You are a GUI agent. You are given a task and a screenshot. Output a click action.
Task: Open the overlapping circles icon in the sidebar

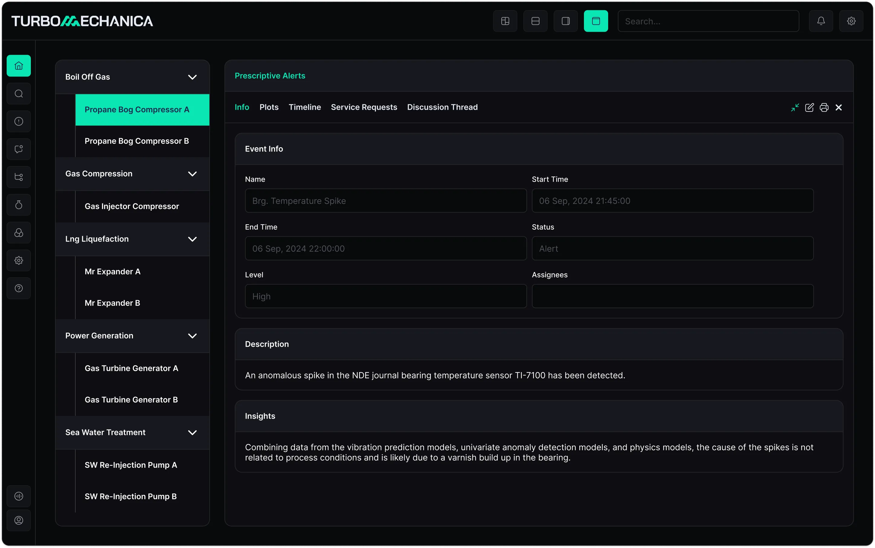click(18, 233)
